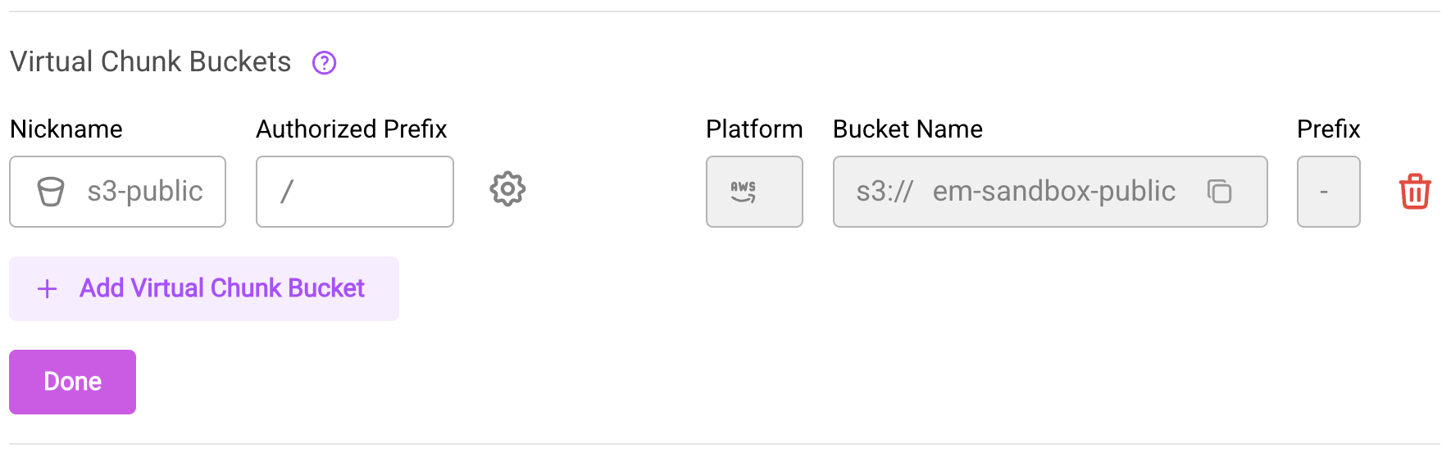Copy the em-sandbox-public bucket name

coord(1219,191)
